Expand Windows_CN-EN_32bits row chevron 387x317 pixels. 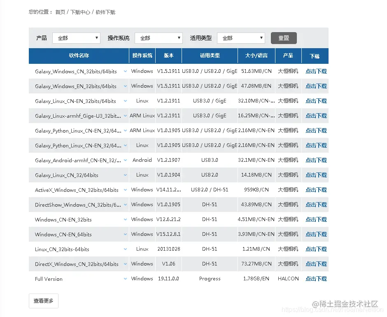[x=126, y=219]
